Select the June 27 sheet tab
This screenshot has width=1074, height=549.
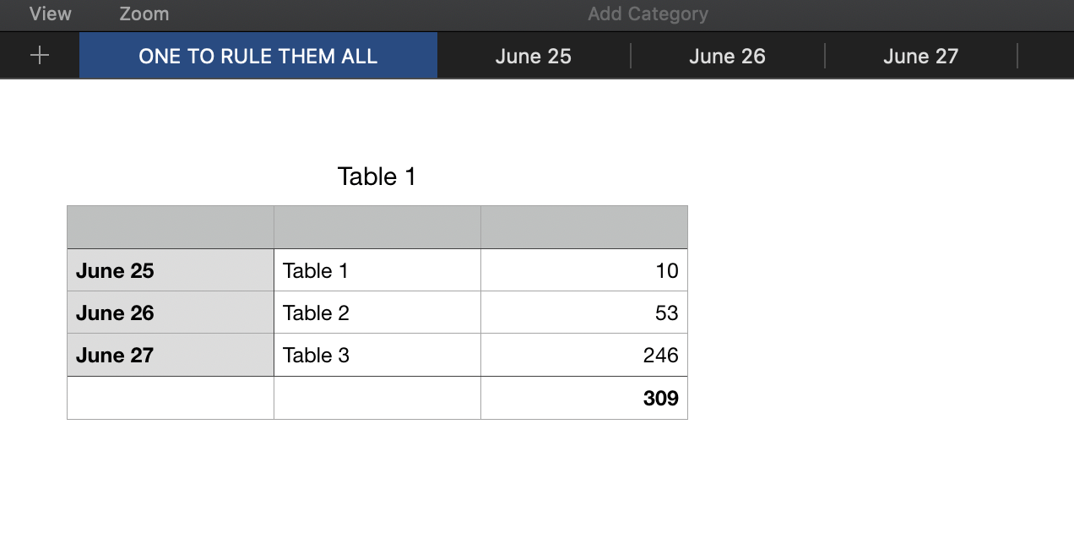tap(920, 56)
